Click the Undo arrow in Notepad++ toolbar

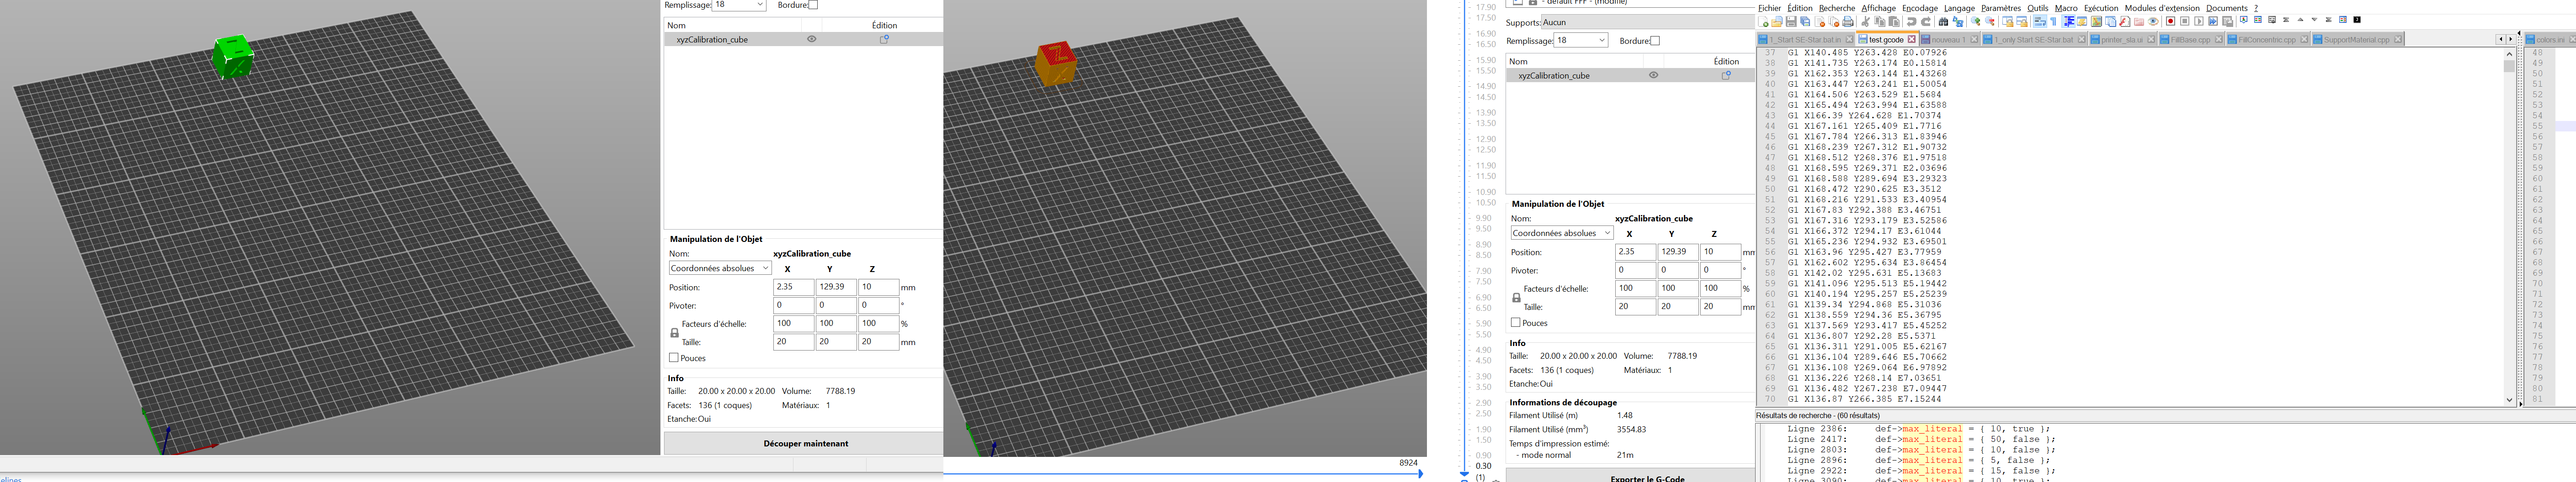(1912, 21)
